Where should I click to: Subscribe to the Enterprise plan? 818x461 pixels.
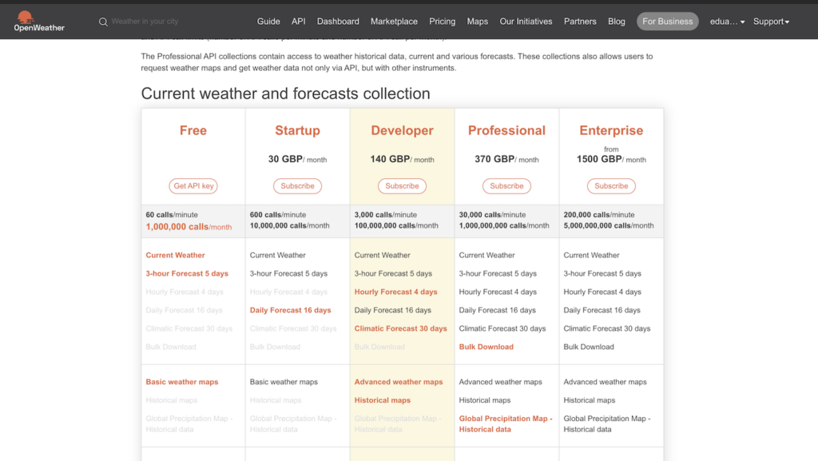click(x=611, y=186)
